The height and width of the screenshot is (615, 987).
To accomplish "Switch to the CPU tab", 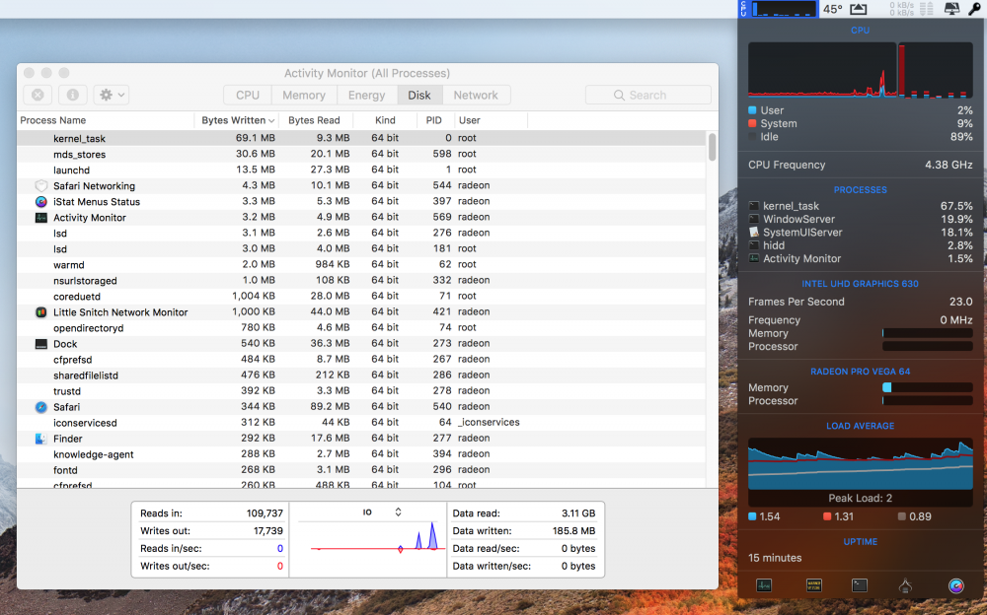I will tap(248, 95).
